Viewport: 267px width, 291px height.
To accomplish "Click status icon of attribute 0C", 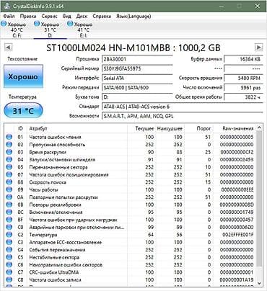I will (9, 212).
